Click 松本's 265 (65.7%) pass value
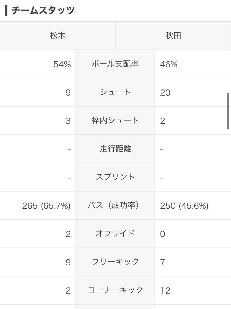 (46, 206)
